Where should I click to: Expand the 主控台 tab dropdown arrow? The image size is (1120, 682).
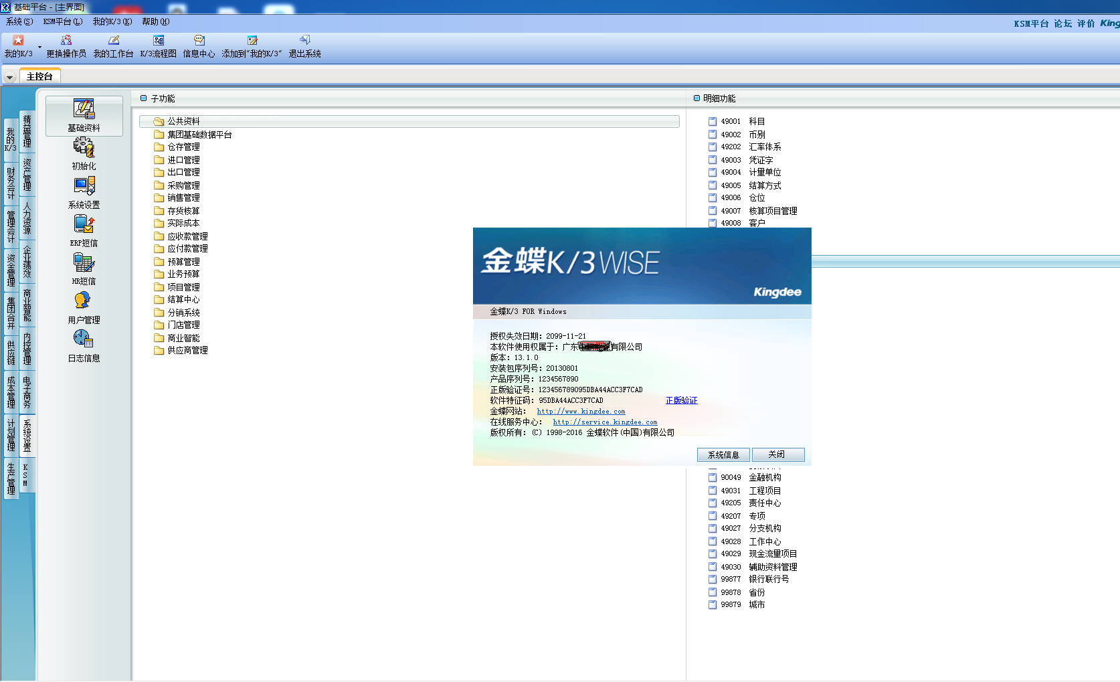9,76
